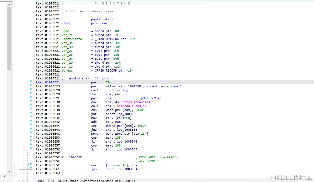Screen dimensions: 314x182
Task: Click 'lpModuleName' comment
Action: (x=150, y=98)
